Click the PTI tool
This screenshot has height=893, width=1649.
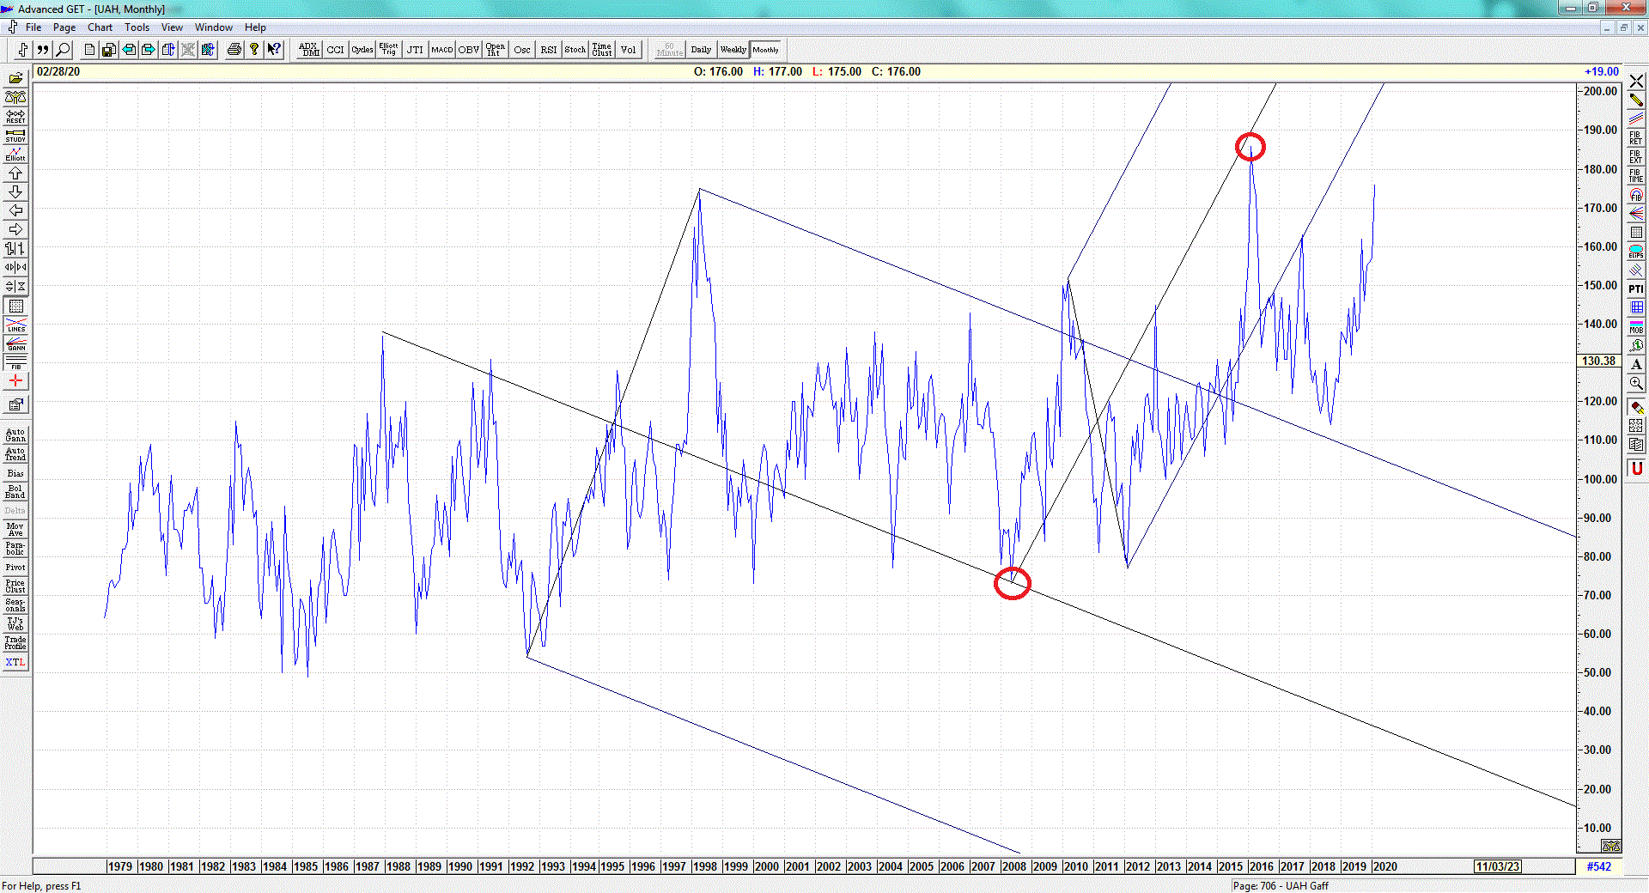click(x=1636, y=289)
